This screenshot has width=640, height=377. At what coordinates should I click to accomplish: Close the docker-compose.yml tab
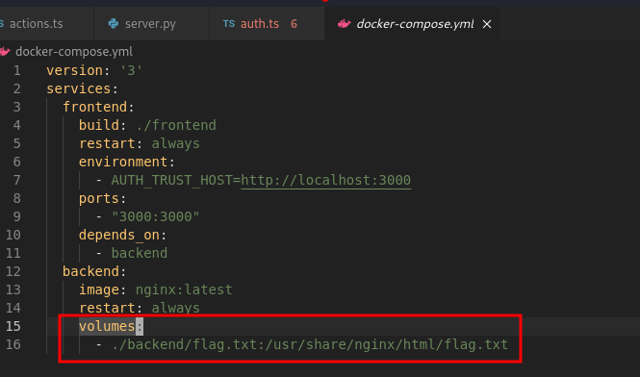pos(487,24)
